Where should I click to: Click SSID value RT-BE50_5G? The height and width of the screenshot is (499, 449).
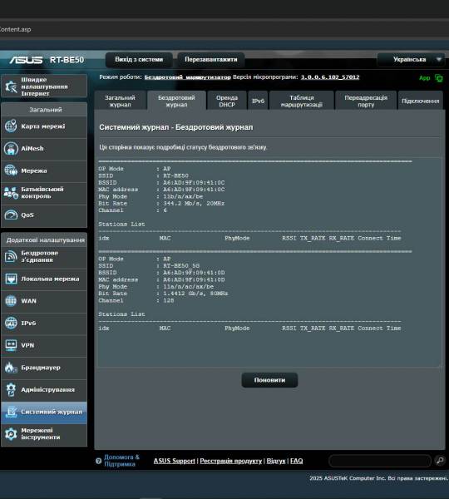181,266
